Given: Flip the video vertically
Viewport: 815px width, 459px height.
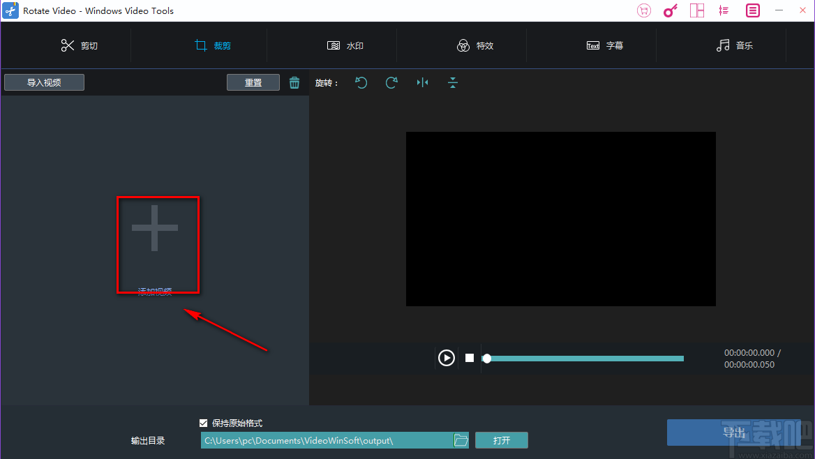Looking at the screenshot, I should [x=452, y=82].
